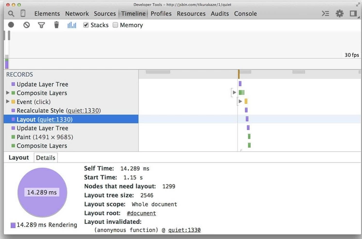Select the last Composite Layers record
The height and width of the screenshot is (239, 362).
pyautogui.click(x=71, y=146)
